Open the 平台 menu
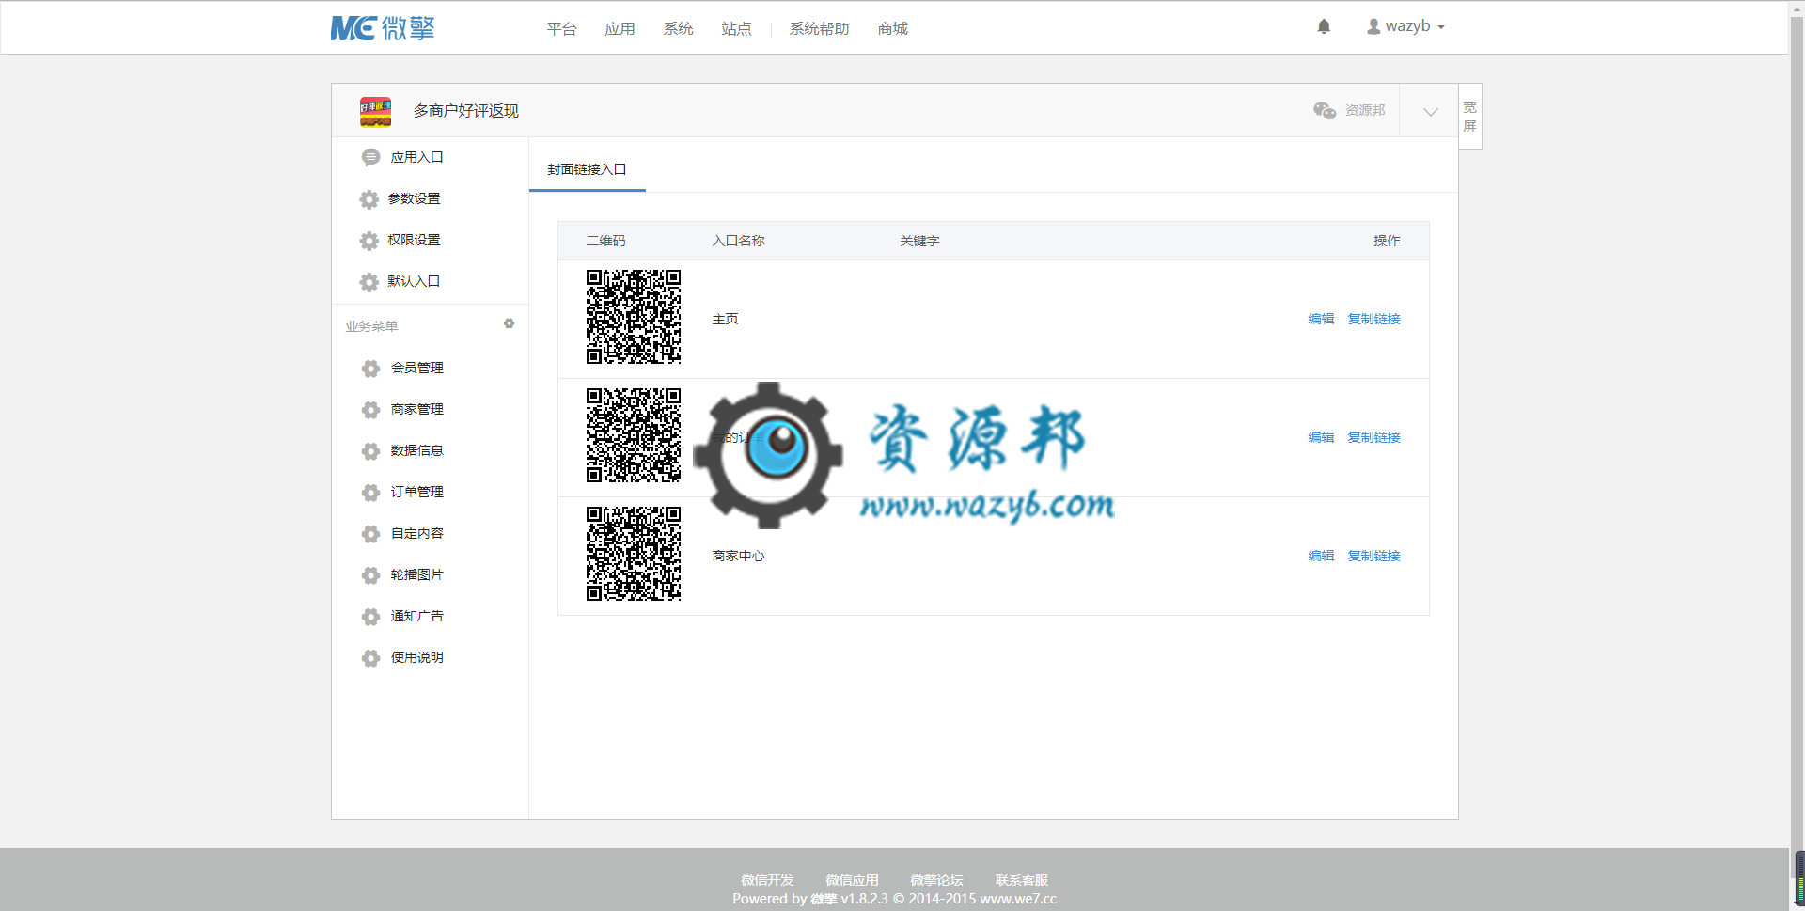Viewport: 1805px width, 911px height. (562, 29)
